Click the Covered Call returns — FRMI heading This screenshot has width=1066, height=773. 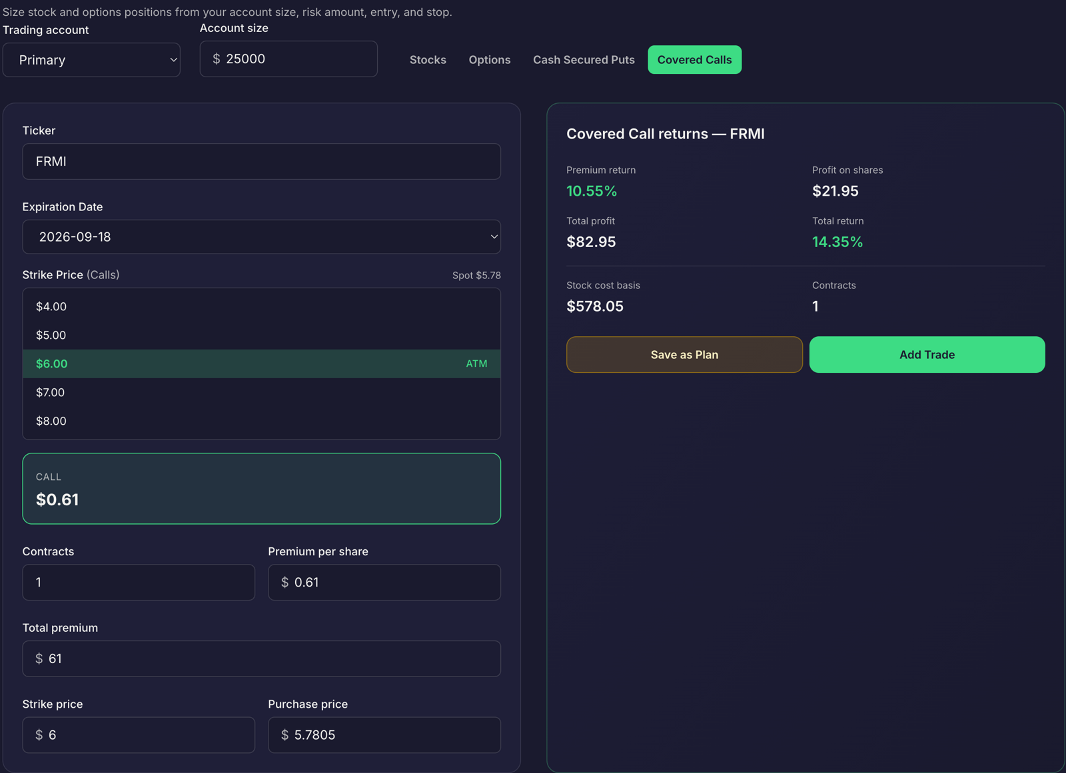click(x=666, y=134)
